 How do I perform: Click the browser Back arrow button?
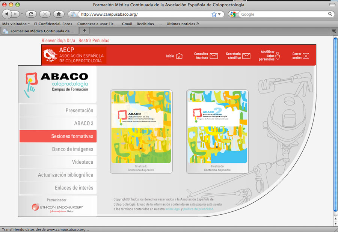[7, 14]
